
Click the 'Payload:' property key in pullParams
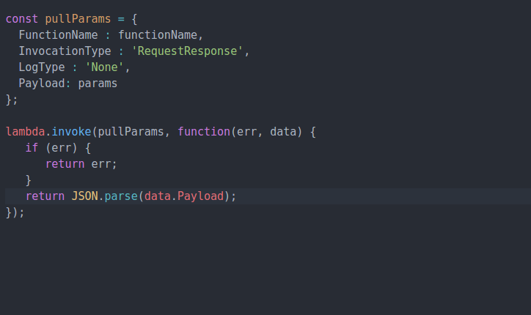pyautogui.click(x=45, y=84)
